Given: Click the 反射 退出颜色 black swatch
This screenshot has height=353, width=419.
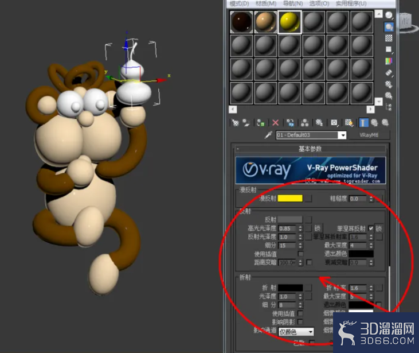Looking at the screenshot, I should pos(361,254).
